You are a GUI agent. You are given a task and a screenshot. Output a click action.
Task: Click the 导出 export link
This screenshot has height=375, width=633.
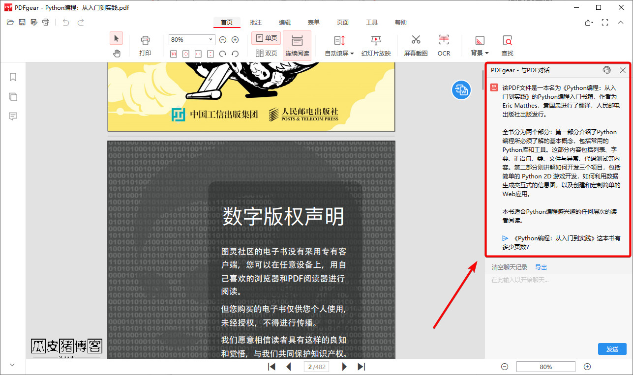(541, 267)
